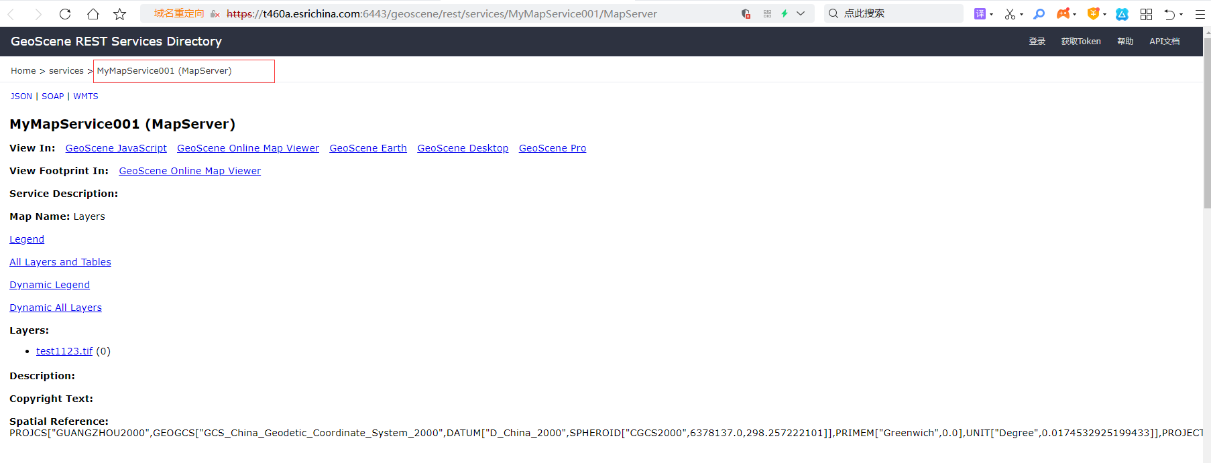Go to Home breadcrumb link
The width and height of the screenshot is (1211, 463).
[x=23, y=71]
